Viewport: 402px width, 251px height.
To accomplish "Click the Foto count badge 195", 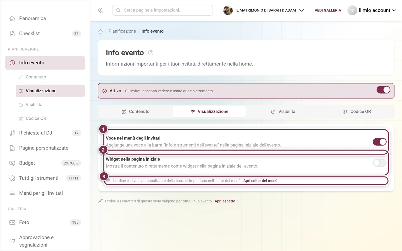I will 75,222.
